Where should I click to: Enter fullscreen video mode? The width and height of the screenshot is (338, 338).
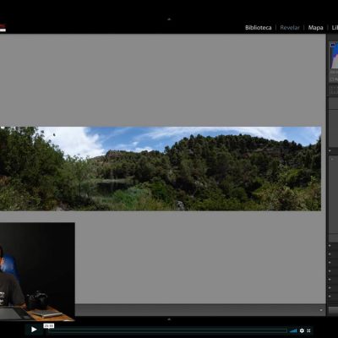(x=308, y=330)
